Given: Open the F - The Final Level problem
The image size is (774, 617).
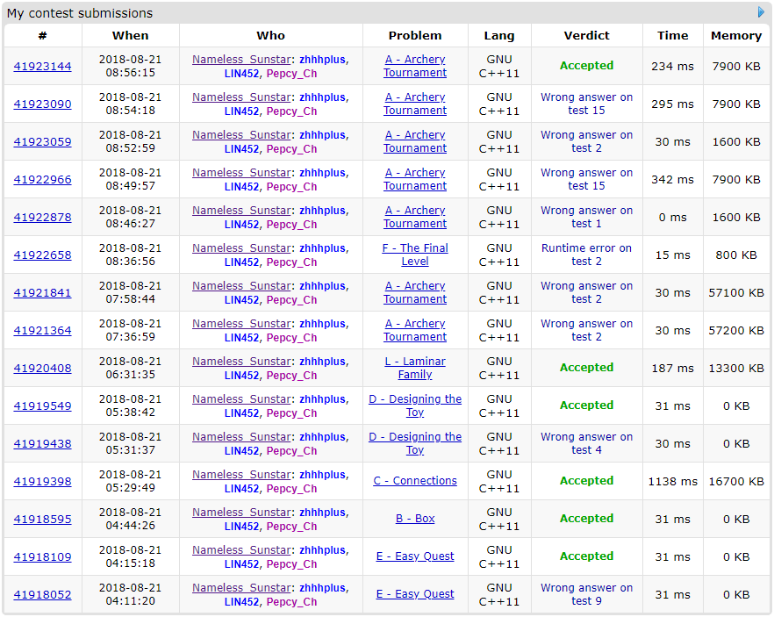Looking at the screenshot, I should pyautogui.click(x=415, y=255).
